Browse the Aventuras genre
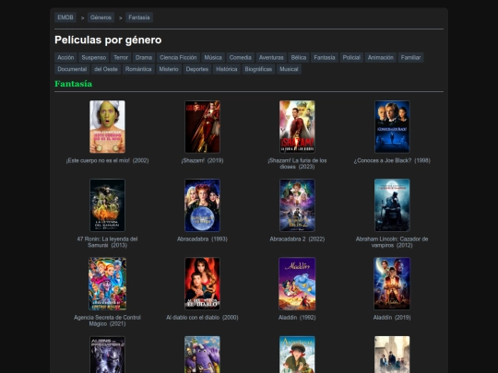 (271, 58)
